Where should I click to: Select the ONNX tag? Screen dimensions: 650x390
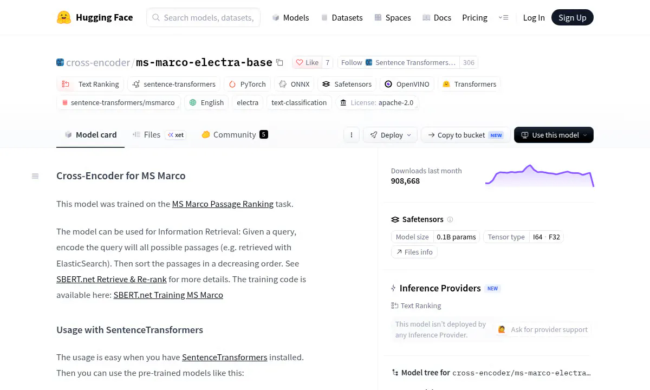(x=294, y=84)
